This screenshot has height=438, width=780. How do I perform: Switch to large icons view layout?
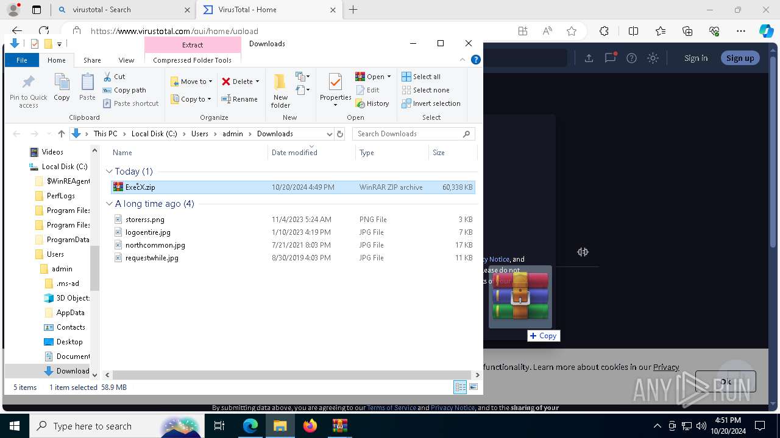pyautogui.click(x=473, y=387)
